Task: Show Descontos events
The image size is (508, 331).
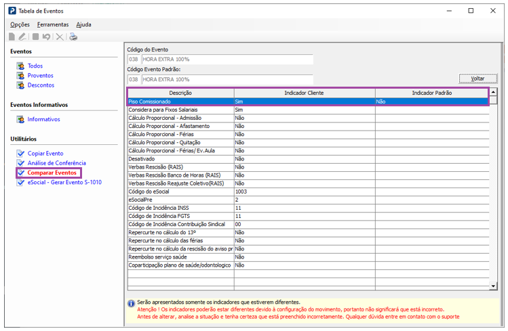Action: [41, 85]
